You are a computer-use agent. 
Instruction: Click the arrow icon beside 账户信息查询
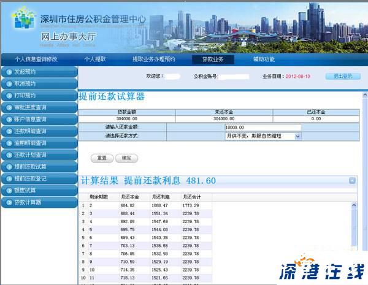pyautogui.click(x=8, y=119)
